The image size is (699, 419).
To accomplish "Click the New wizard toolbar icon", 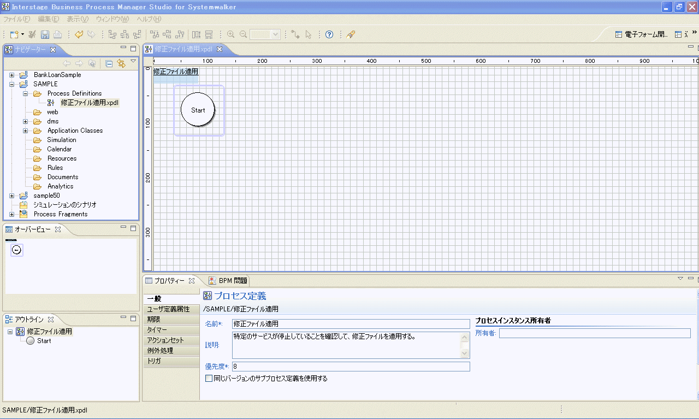I will coord(14,34).
